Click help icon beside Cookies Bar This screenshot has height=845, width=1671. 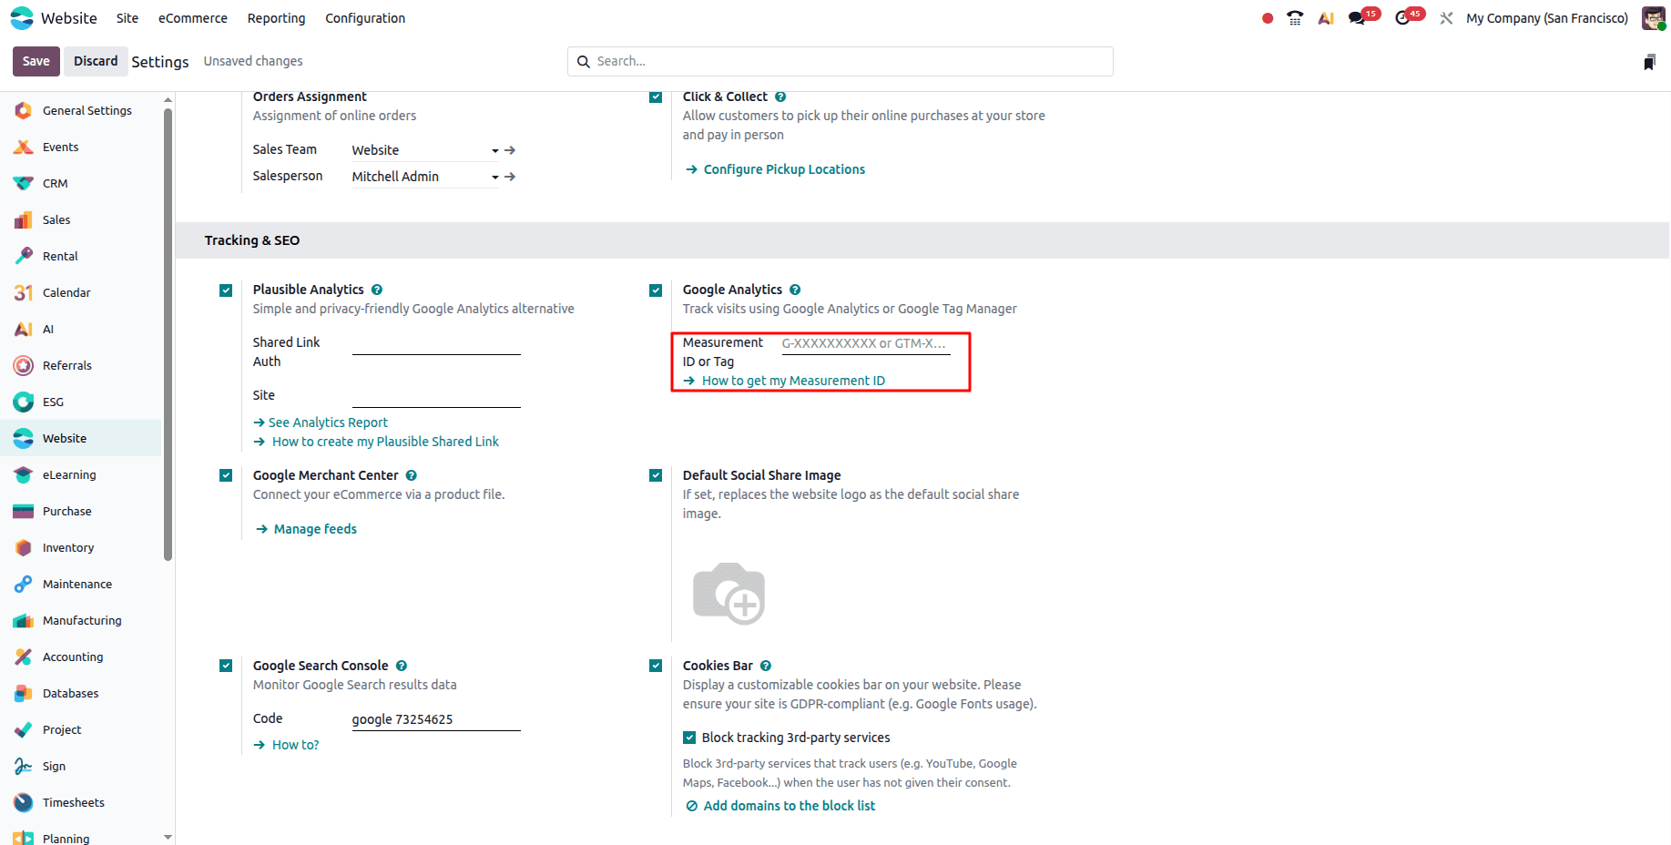click(766, 666)
